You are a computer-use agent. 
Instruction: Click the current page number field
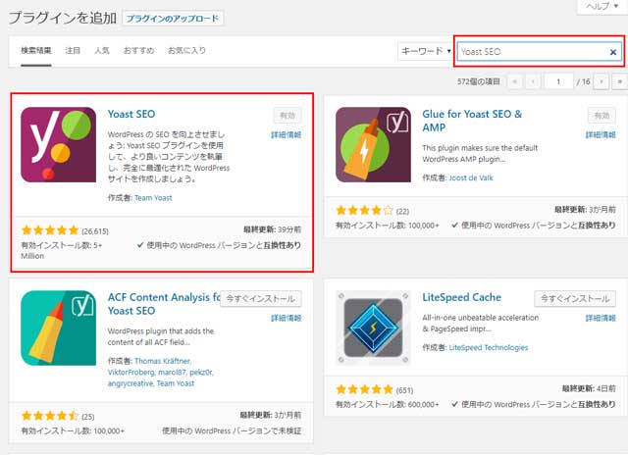coord(558,81)
